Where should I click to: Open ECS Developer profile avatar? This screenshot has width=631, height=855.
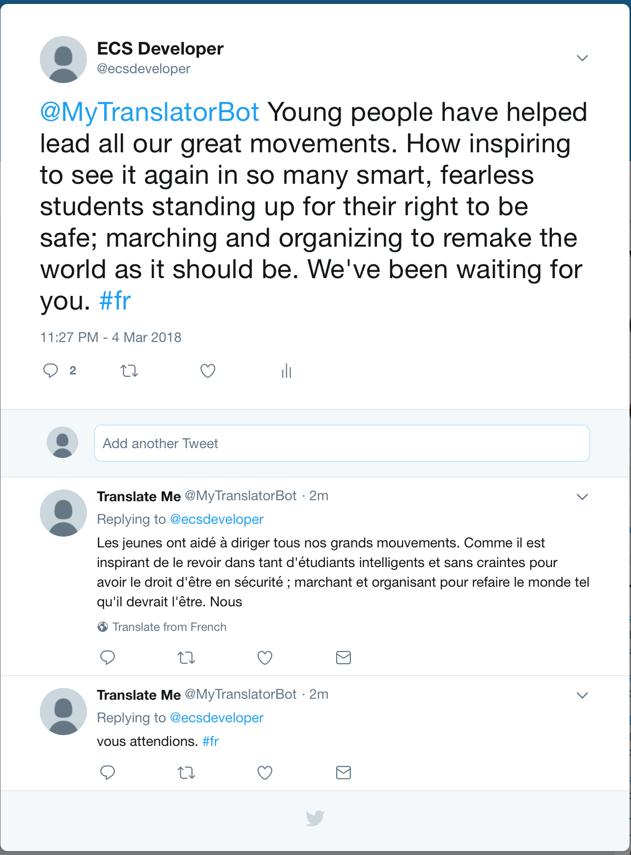(63, 59)
